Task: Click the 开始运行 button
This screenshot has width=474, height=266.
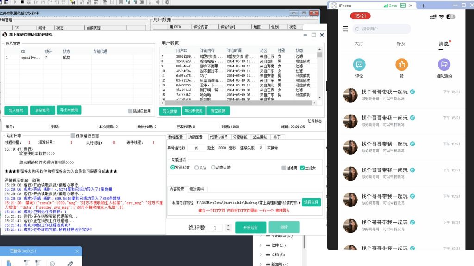Action: (x=250, y=227)
